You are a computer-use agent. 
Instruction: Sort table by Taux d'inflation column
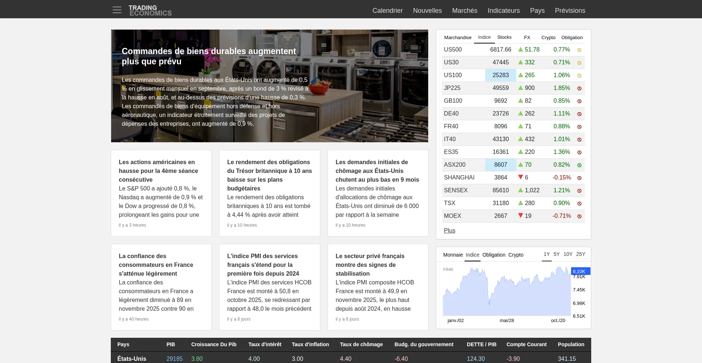point(310,344)
